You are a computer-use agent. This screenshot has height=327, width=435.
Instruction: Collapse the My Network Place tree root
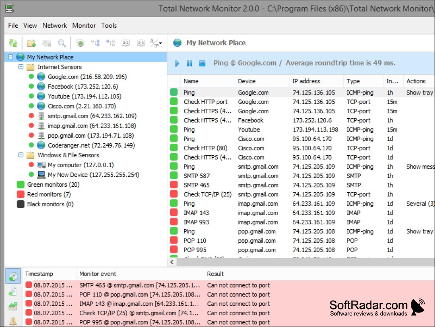[11, 57]
